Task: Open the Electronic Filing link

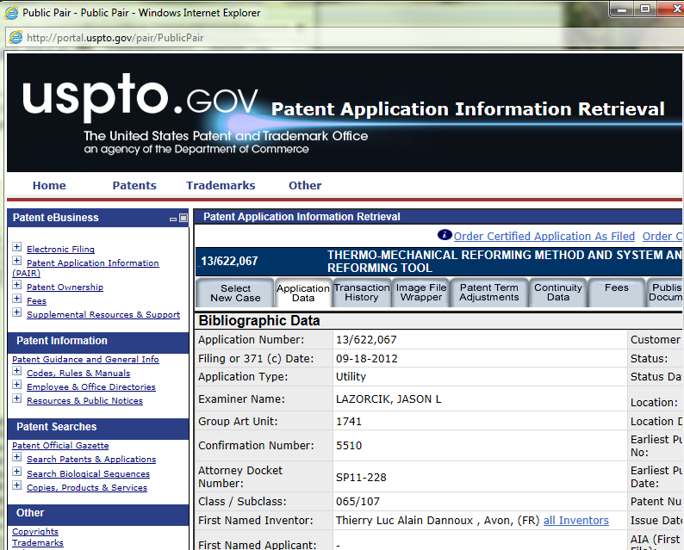Action: [60, 249]
